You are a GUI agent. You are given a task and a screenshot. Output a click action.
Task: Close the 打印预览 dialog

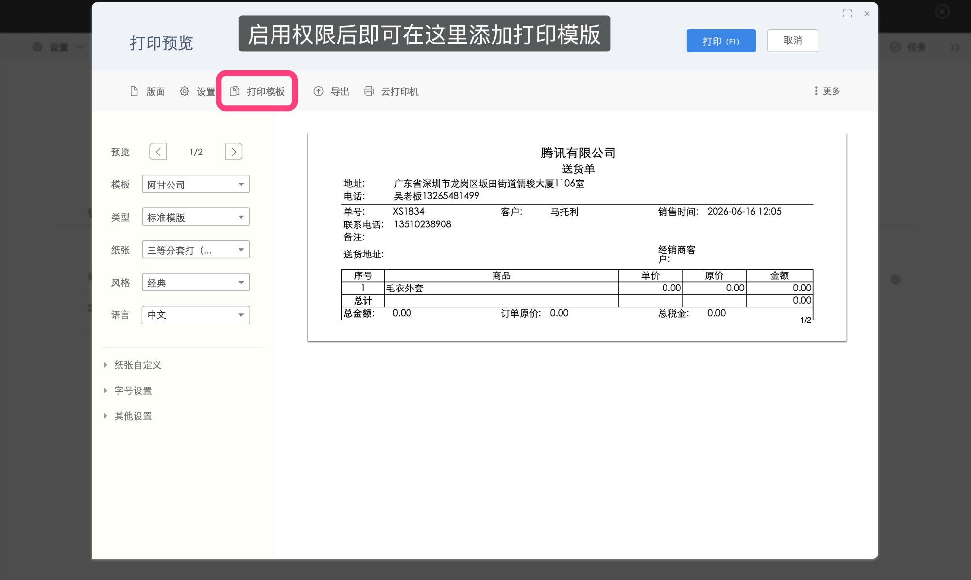(867, 14)
